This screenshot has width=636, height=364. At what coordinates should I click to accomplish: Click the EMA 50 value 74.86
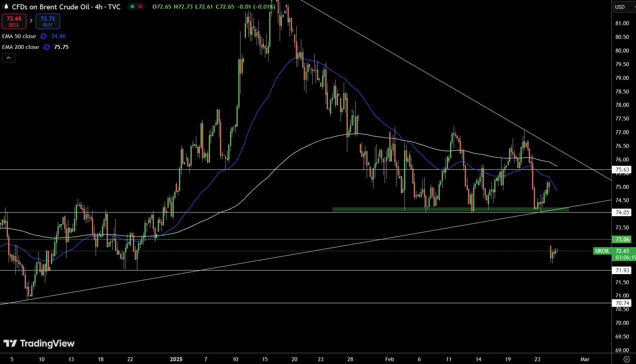pyautogui.click(x=58, y=36)
